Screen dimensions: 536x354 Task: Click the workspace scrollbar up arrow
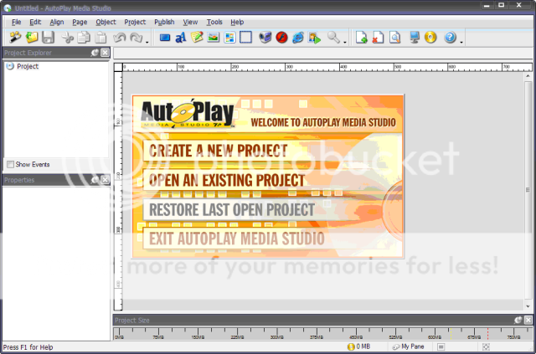click(x=528, y=76)
